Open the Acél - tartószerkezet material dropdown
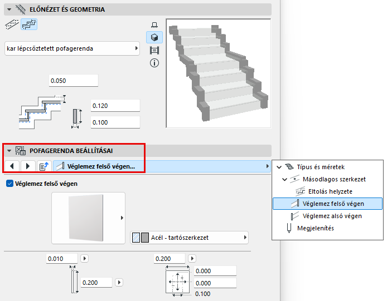The width and height of the screenshot is (387, 301). click(189, 238)
